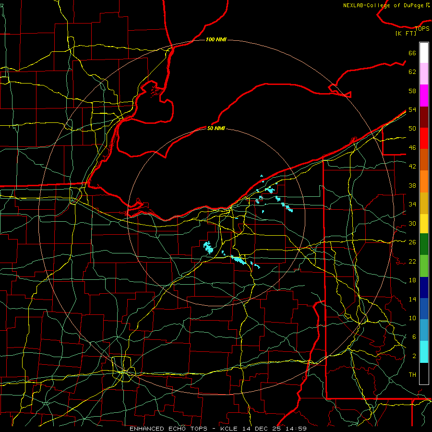Click the 10 legend value

tap(412, 318)
